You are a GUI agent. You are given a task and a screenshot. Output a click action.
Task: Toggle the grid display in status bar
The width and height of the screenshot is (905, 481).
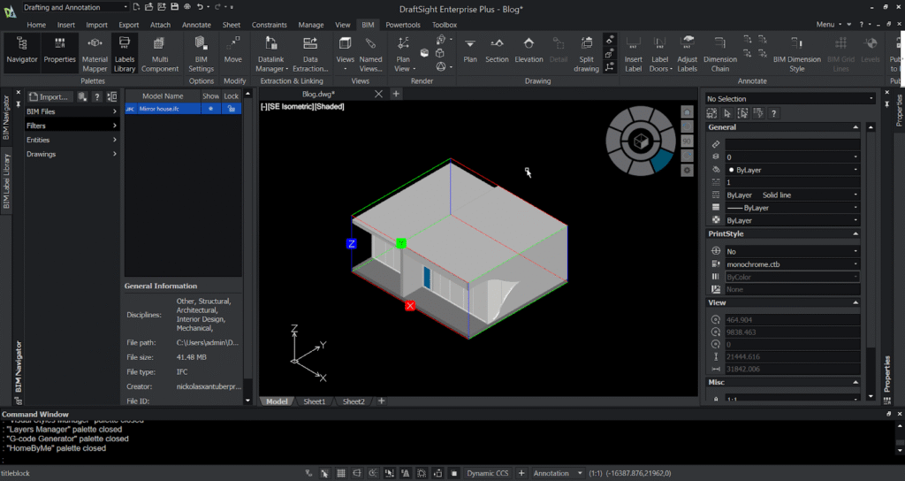[341, 473]
